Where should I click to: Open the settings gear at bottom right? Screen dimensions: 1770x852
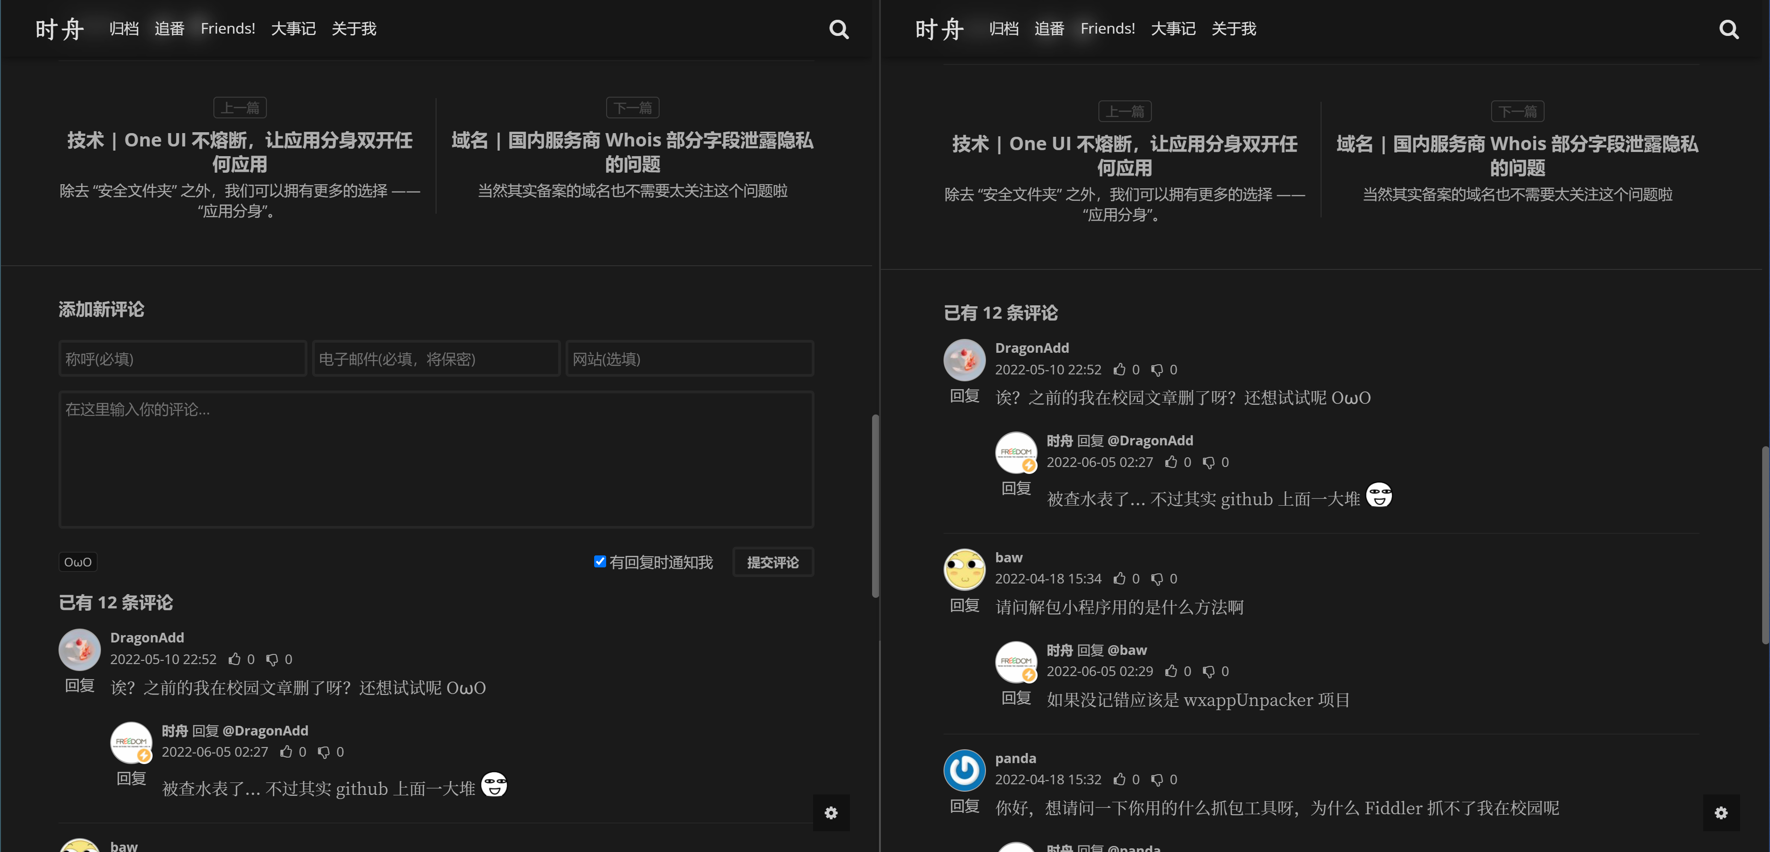1721,813
